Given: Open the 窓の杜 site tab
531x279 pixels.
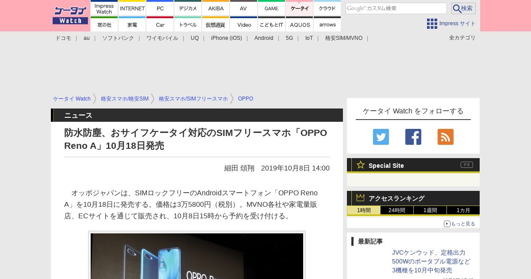Looking at the screenshot, I should coord(104,24).
